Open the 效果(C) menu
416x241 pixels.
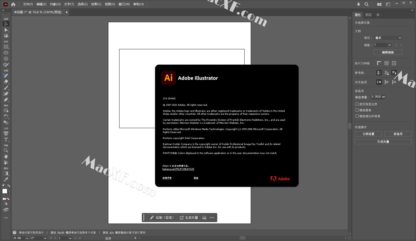tap(96, 4)
